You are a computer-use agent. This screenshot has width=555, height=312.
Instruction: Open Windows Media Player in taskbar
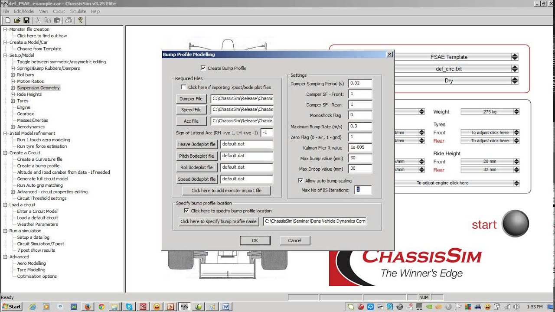tap(46, 306)
